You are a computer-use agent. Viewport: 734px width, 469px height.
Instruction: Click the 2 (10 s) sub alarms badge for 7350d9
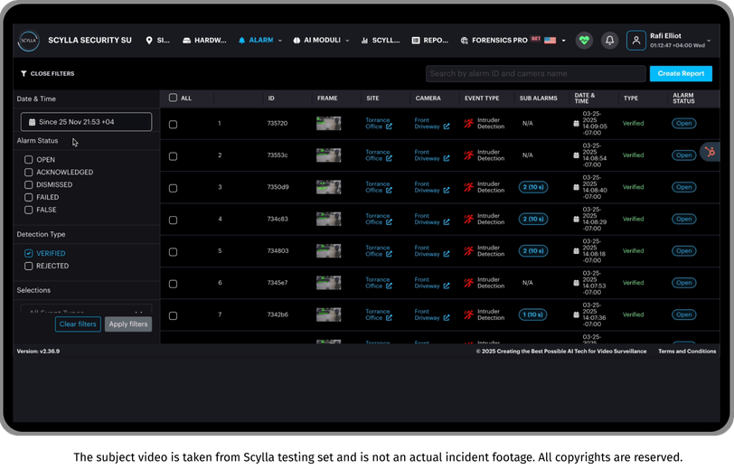pyautogui.click(x=533, y=187)
